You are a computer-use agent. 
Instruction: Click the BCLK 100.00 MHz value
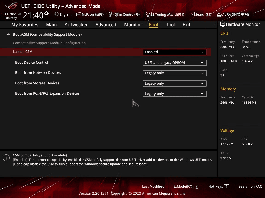coord(229,61)
